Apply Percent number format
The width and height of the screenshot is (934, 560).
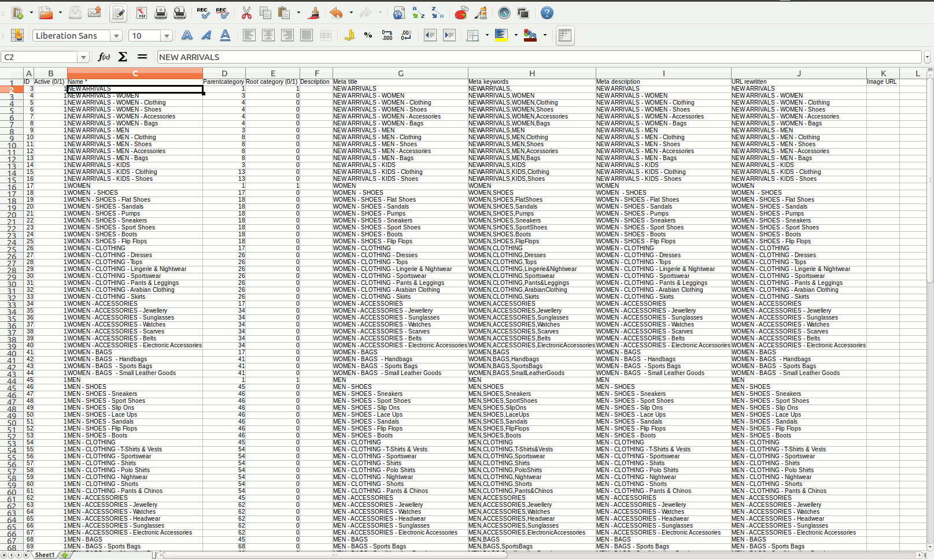click(368, 35)
